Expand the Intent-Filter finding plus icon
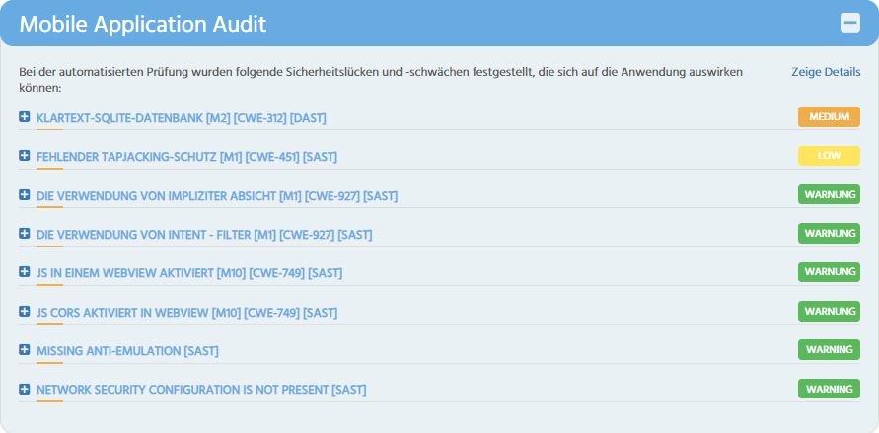This screenshot has height=433, width=879. (x=24, y=234)
